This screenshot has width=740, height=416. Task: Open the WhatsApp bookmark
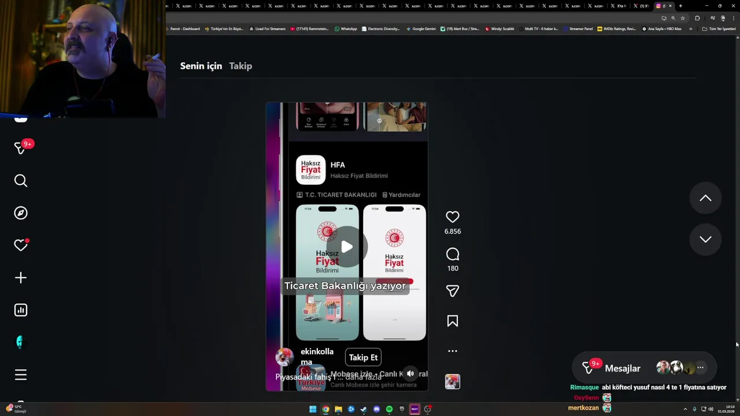pyautogui.click(x=346, y=29)
